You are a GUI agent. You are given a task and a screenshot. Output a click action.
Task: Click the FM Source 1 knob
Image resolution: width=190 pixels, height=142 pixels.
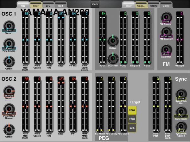166,17
